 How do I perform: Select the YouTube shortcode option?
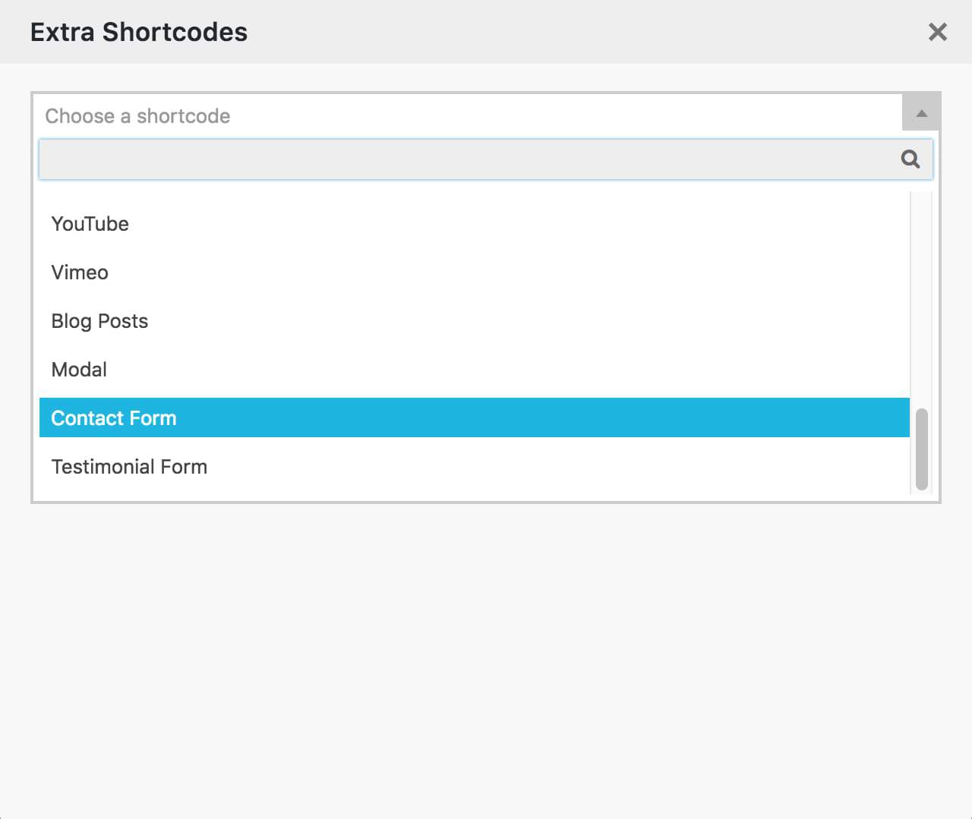pos(475,224)
